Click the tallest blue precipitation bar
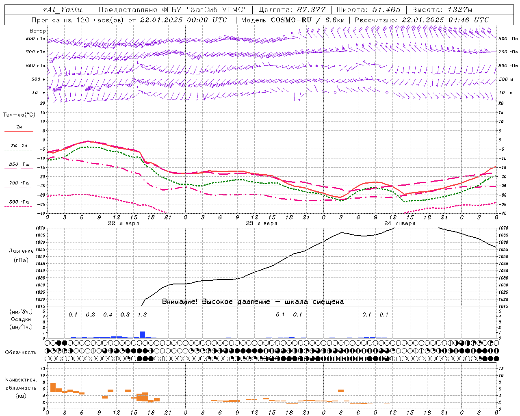The width and height of the screenshot is (520, 416). 142,335
